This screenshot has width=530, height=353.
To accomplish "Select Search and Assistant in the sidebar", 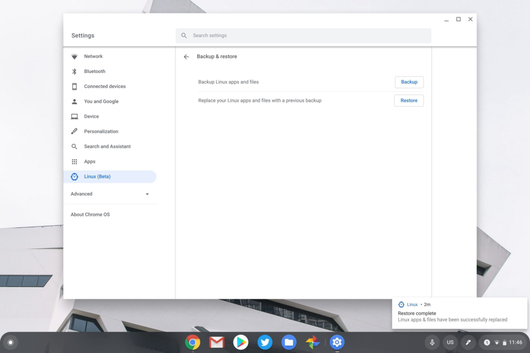I will [x=110, y=146].
